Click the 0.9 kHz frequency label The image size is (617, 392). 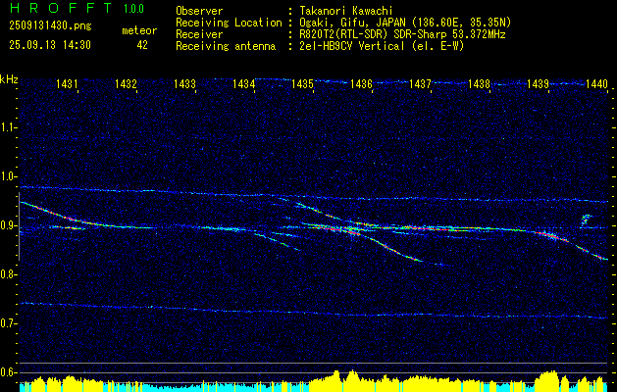[8, 225]
